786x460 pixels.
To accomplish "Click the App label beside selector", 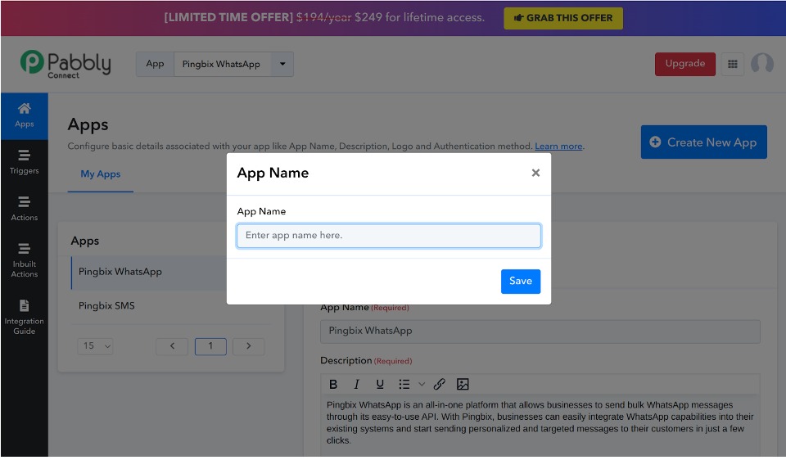I will (x=155, y=64).
